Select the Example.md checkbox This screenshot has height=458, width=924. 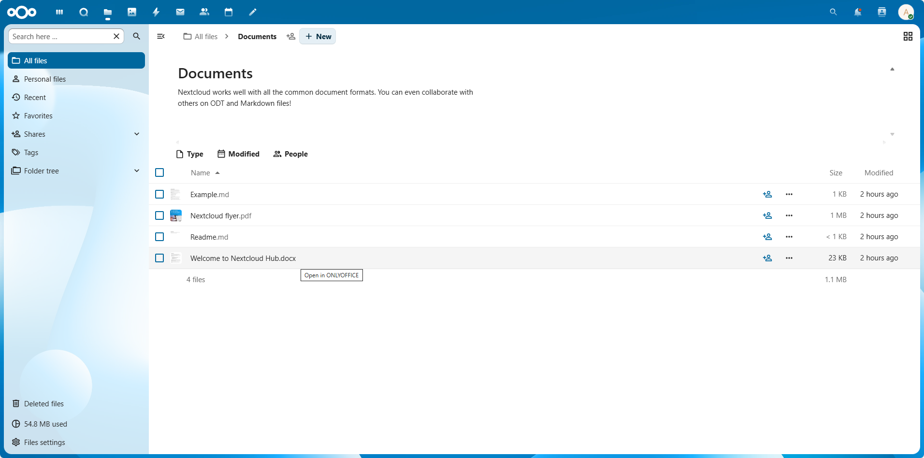point(159,194)
